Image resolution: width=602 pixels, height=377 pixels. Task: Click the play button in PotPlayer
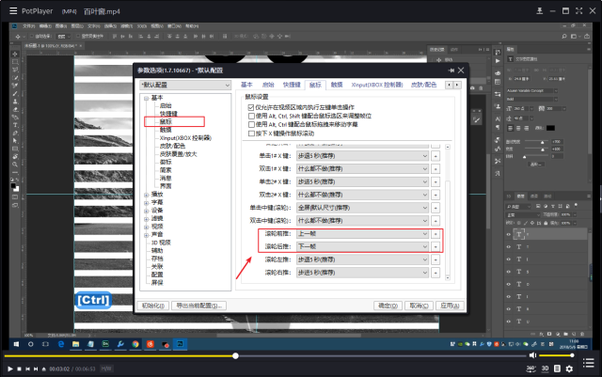pos(10,369)
